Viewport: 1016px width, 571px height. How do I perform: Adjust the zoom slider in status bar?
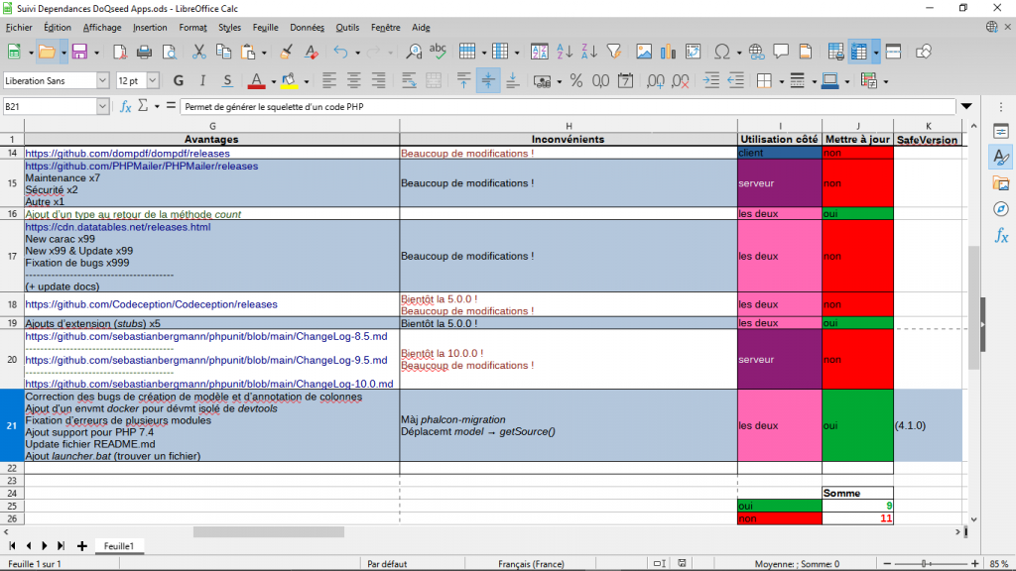924,564
